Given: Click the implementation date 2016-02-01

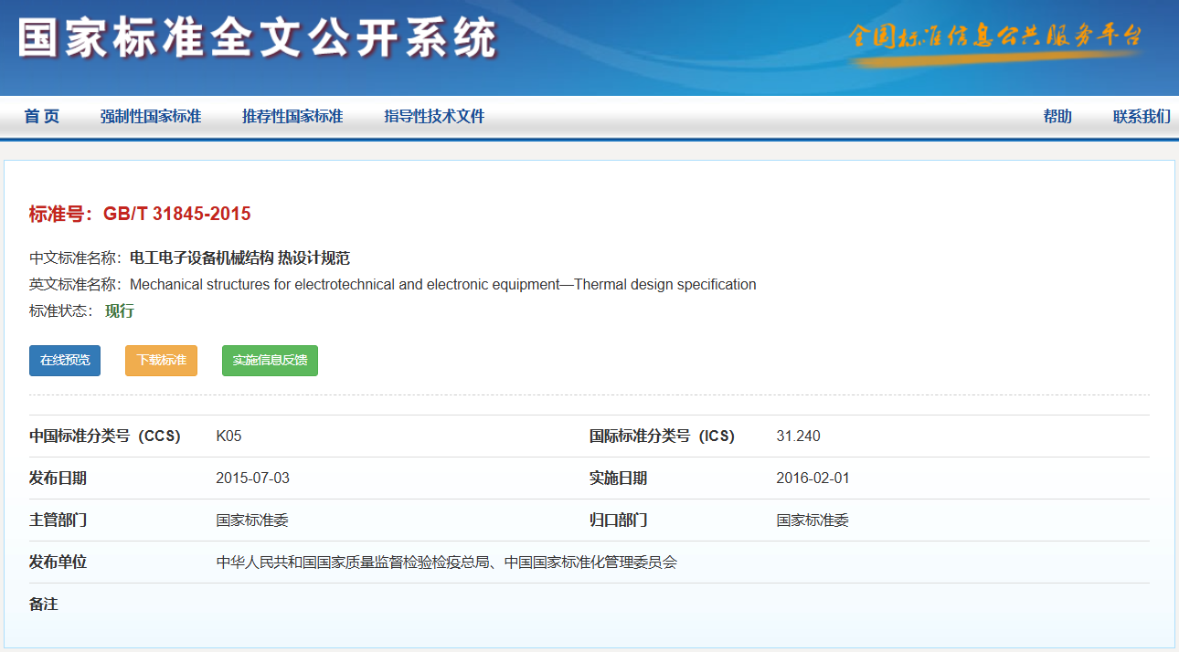Looking at the screenshot, I should [x=813, y=478].
